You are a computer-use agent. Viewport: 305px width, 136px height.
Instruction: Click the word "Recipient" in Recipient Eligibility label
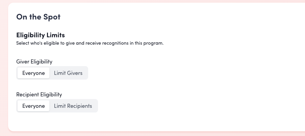pyautogui.click(x=27, y=94)
